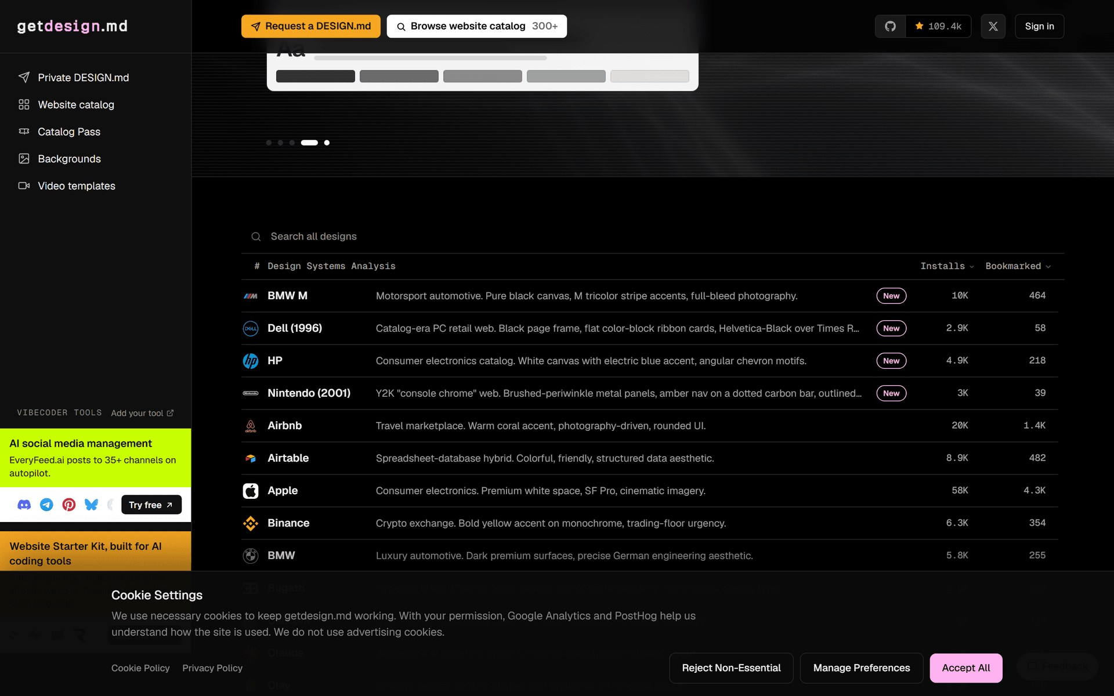Open Browse website catalog 300+

(x=477, y=26)
